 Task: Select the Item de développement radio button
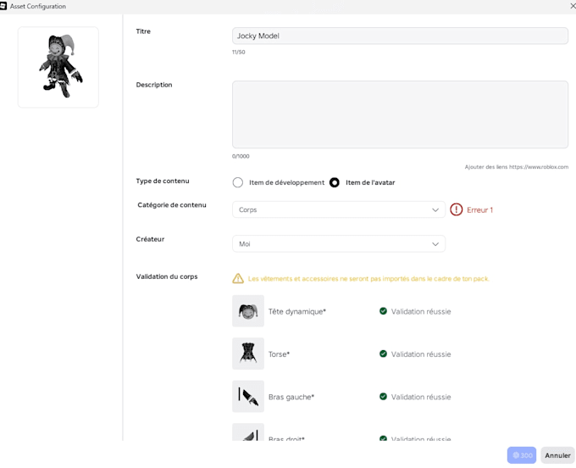(x=238, y=182)
